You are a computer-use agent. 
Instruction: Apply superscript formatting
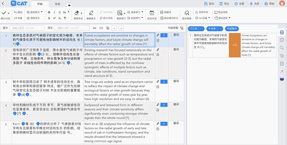(54, 18)
